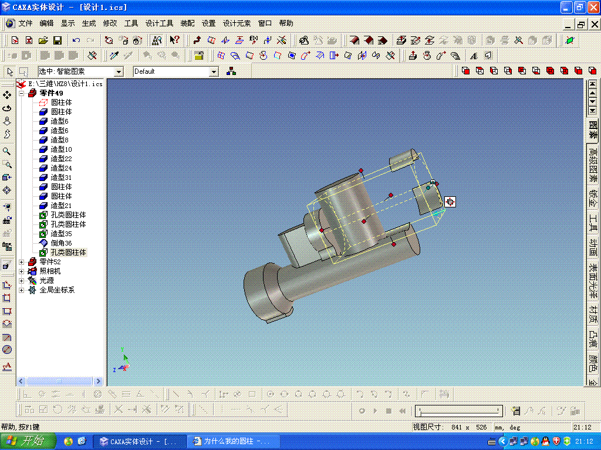The height and width of the screenshot is (450, 601).
Task: Click the Open folder toolbar icon
Action: point(43,40)
